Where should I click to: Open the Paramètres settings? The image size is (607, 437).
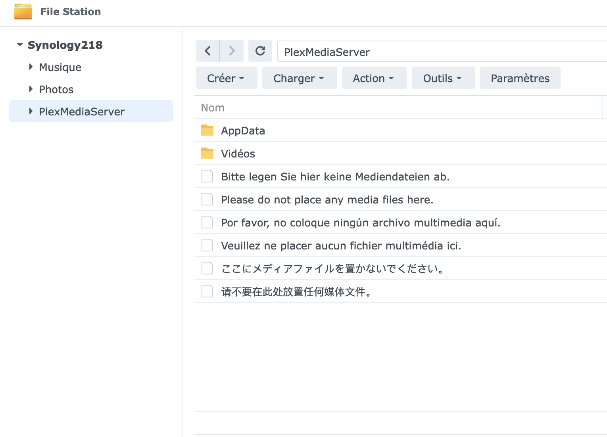520,78
